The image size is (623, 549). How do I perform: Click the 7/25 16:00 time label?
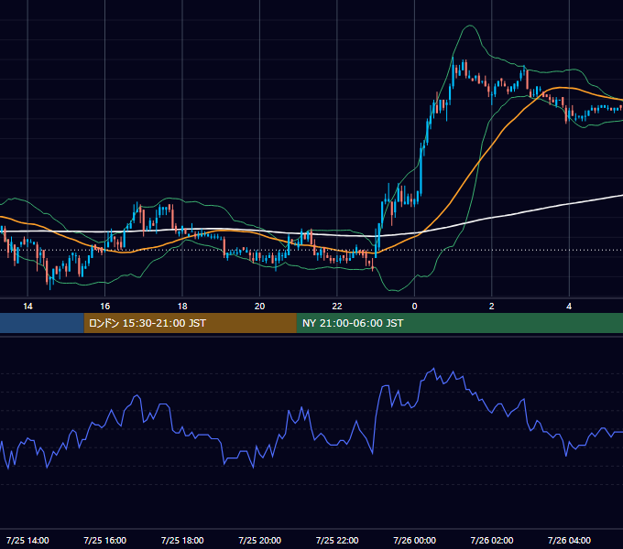pyautogui.click(x=104, y=540)
